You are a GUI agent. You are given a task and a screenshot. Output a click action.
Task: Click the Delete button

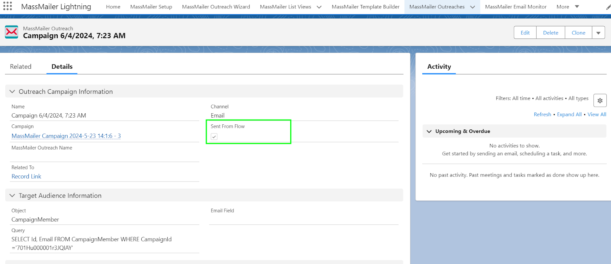pyautogui.click(x=551, y=33)
